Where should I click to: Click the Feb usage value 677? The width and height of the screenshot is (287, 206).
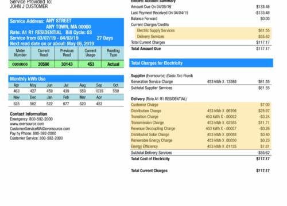pyautogui.click(x=66, y=104)
